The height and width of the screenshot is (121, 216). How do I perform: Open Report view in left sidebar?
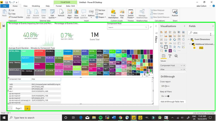click(4, 26)
